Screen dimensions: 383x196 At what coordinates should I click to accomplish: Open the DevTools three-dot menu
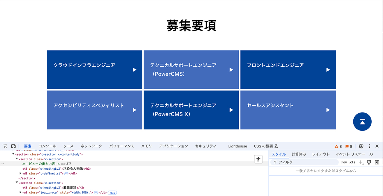pos(370,146)
